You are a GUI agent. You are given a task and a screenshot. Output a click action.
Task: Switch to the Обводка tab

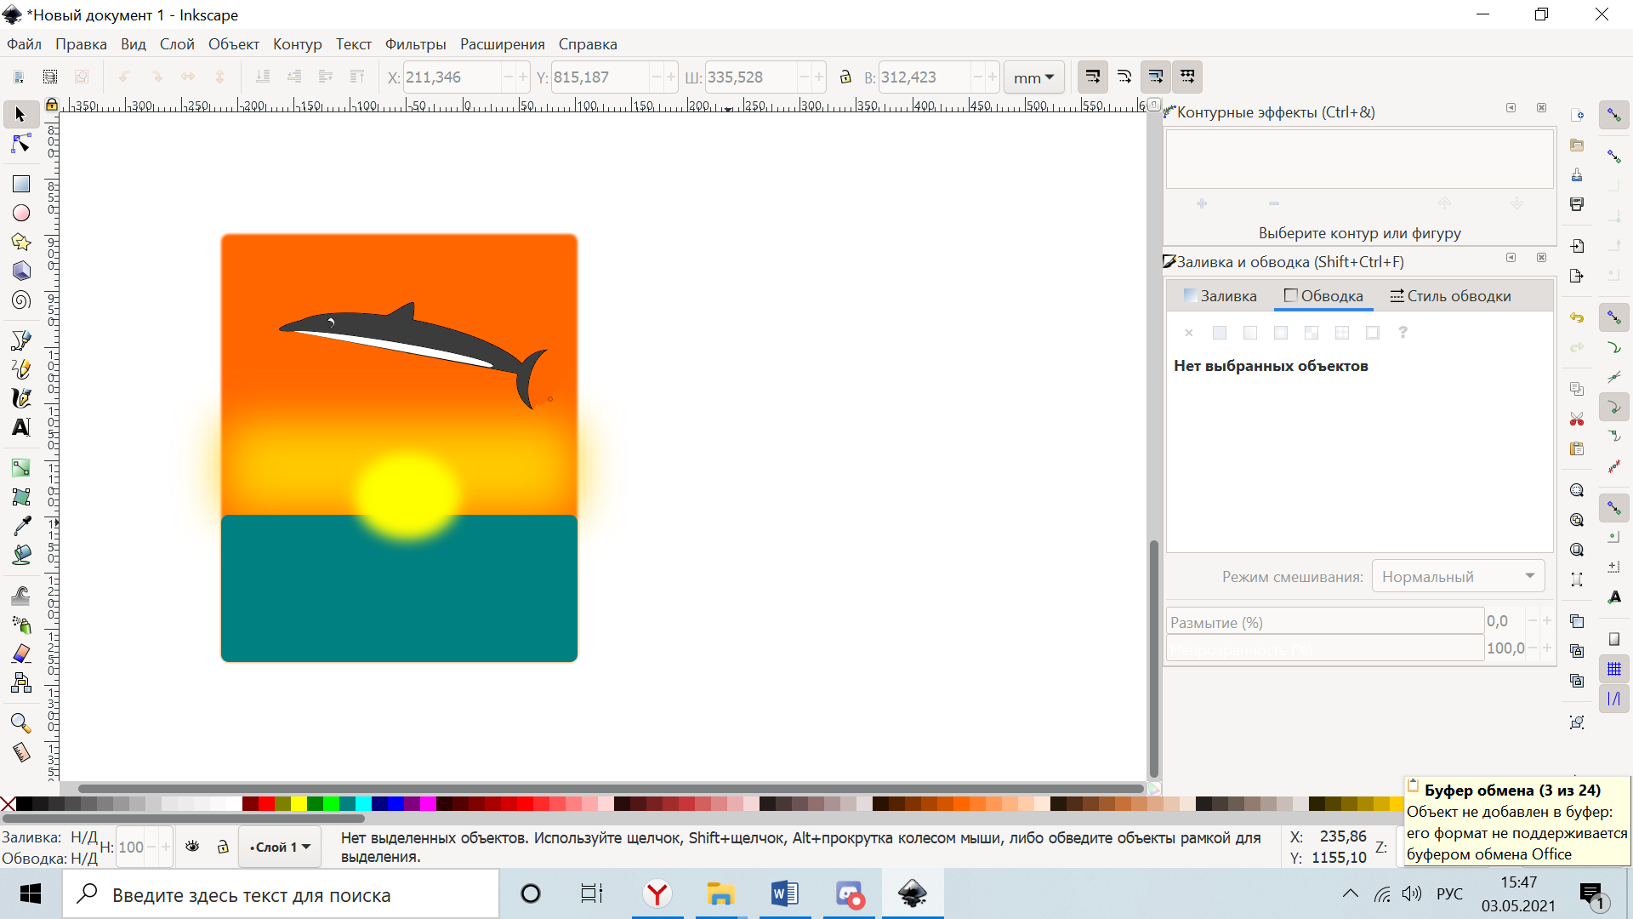click(x=1323, y=296)
